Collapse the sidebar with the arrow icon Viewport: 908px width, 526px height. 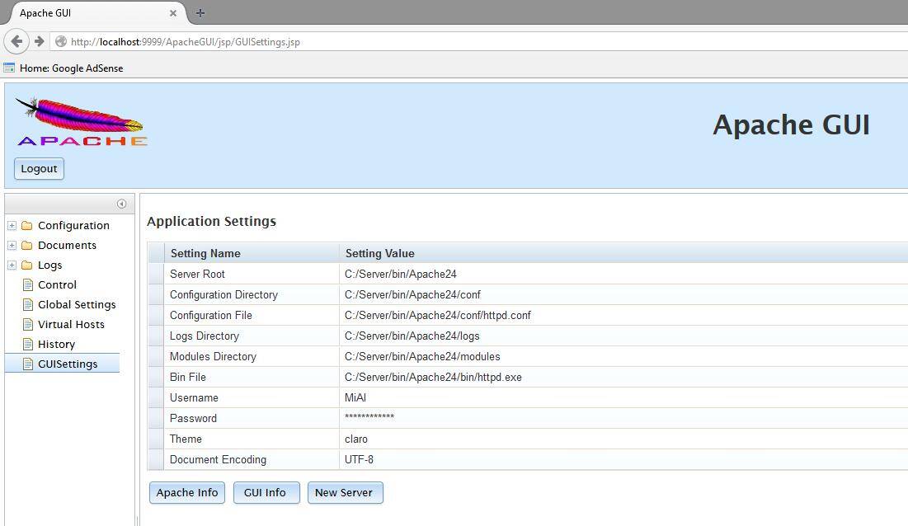click(x=121, y=204)
